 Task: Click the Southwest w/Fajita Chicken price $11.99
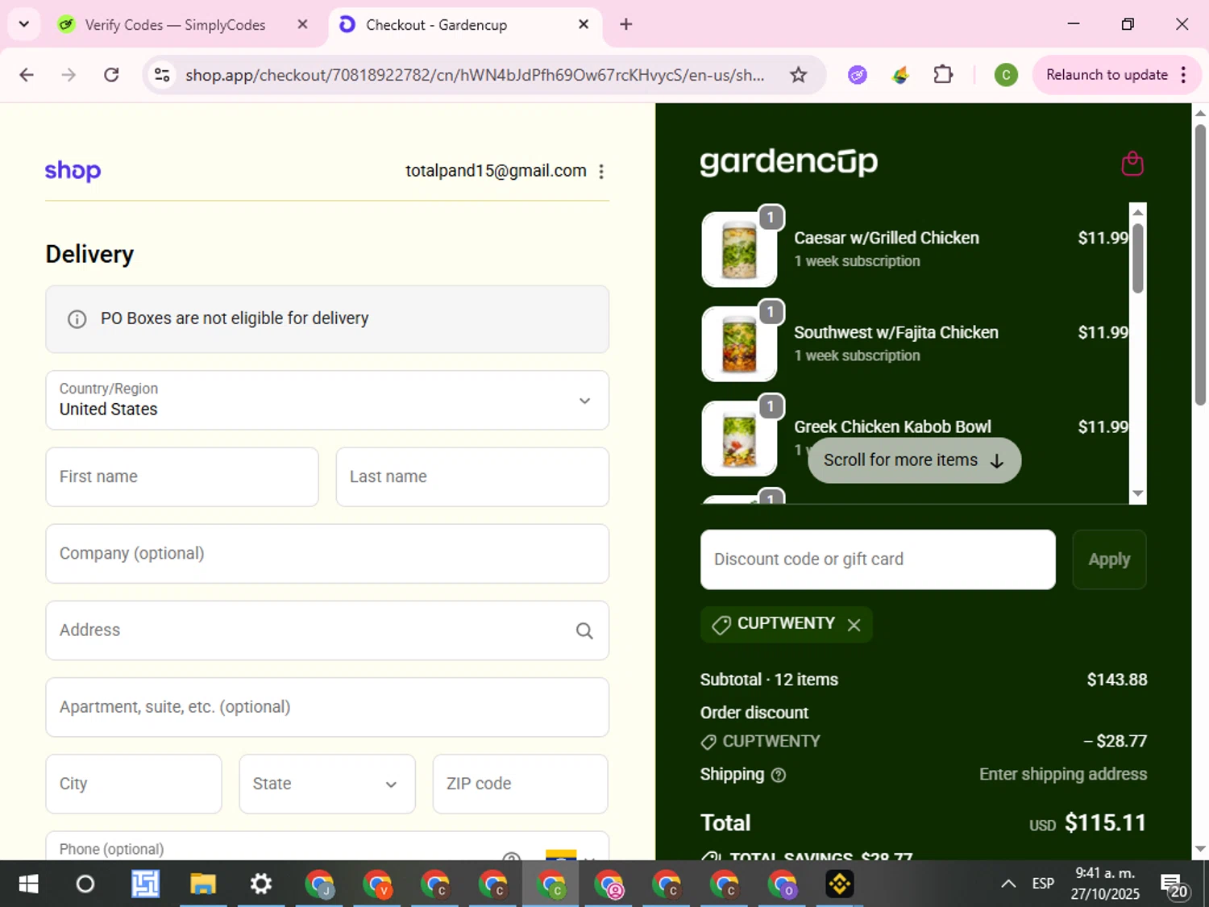[1103, 332]
